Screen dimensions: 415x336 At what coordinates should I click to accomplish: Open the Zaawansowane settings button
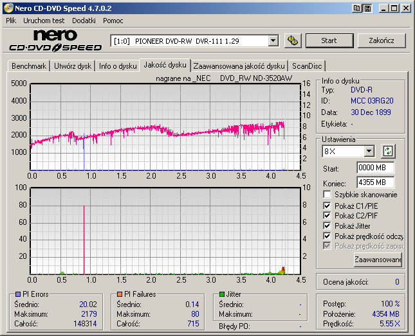378,260
